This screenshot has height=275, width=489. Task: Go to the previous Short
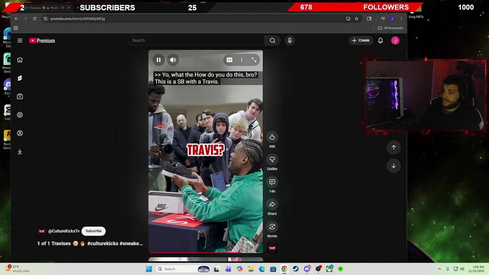pos(393,147)
